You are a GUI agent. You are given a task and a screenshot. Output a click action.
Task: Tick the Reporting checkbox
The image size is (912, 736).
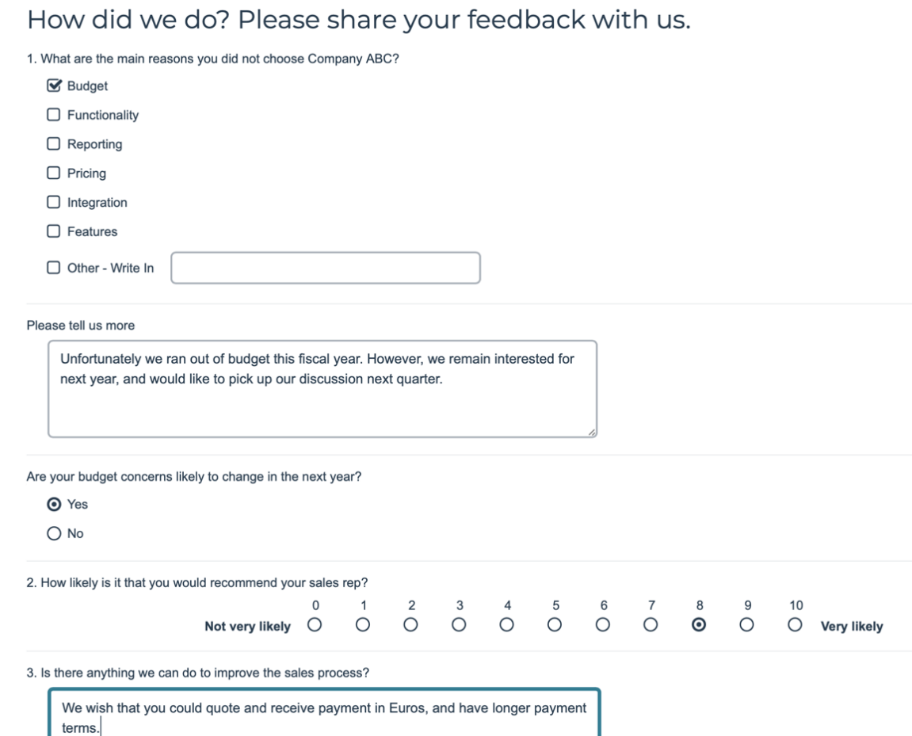[x=54, y=144]
